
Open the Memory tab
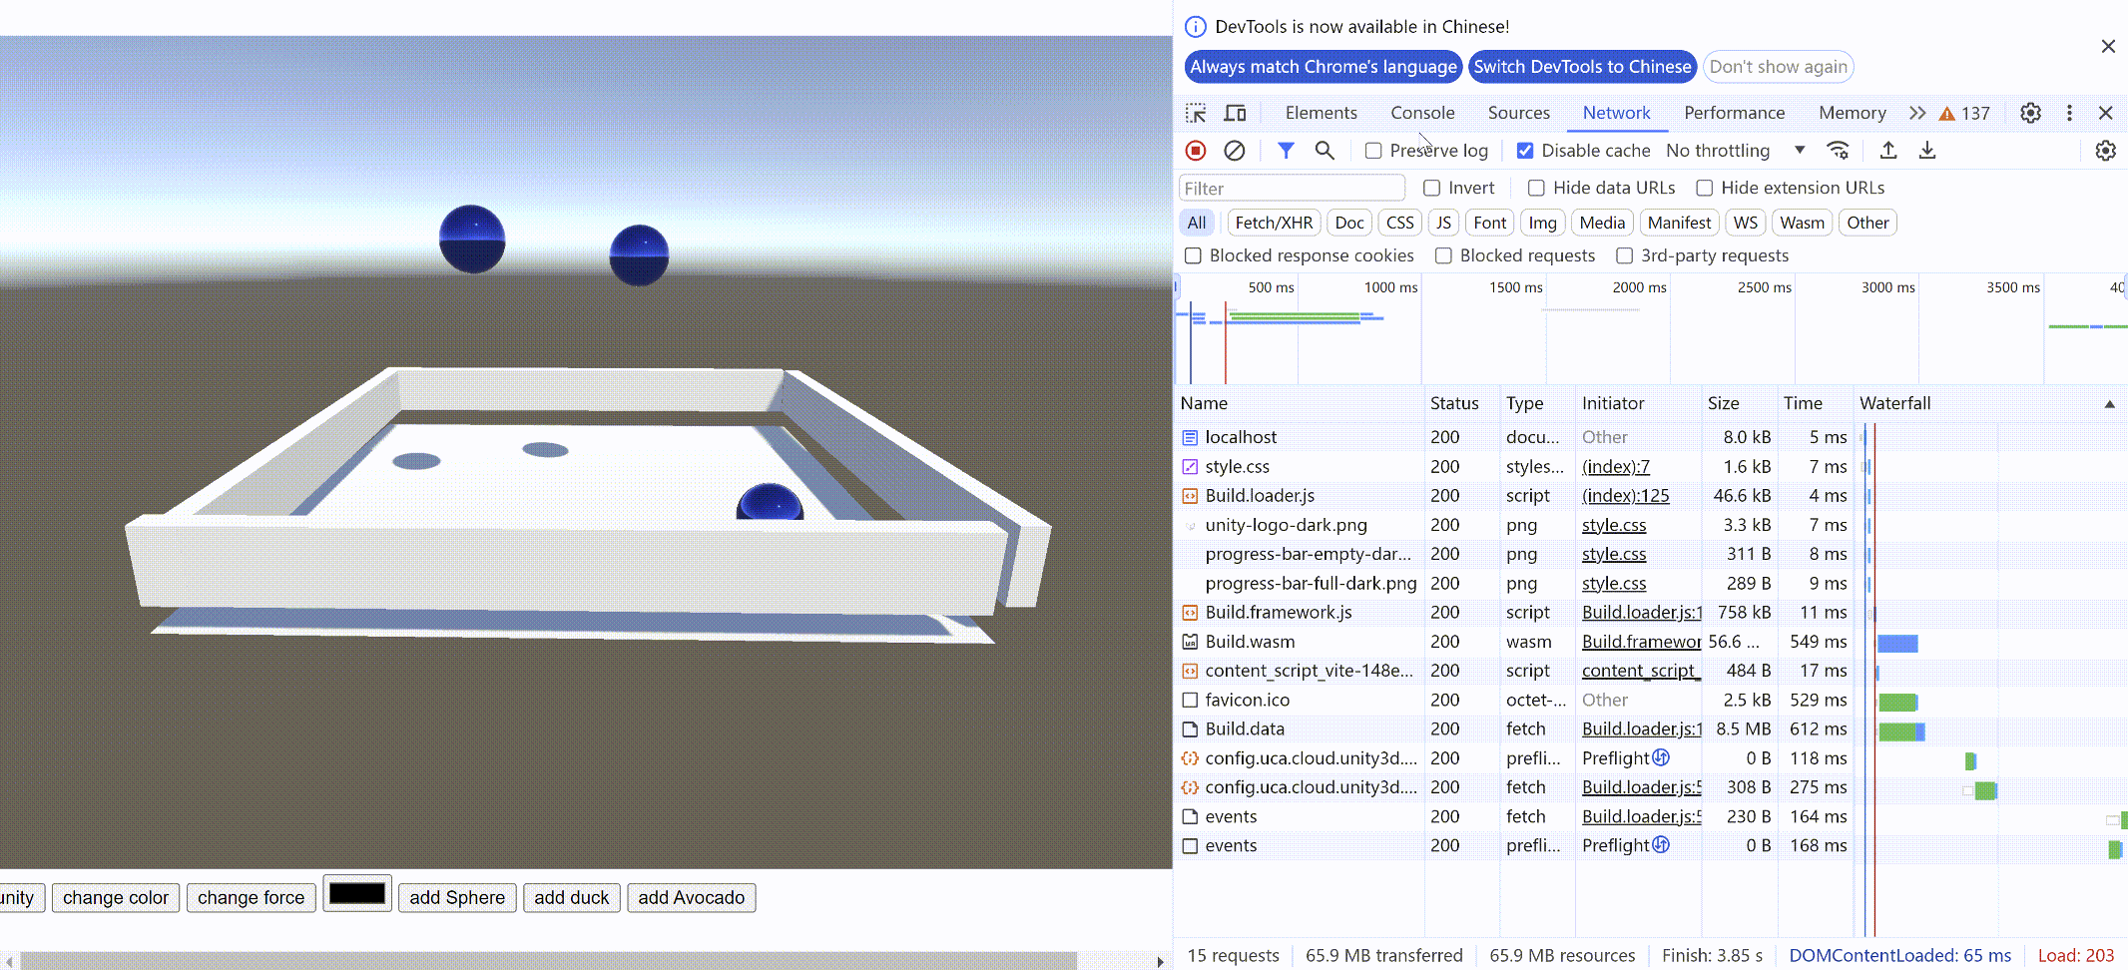1852,113
